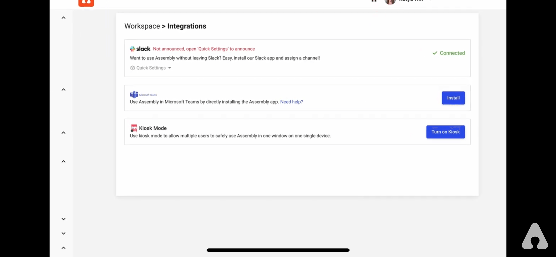
Task: Open the user profile avatar
Action: (390, 2)
